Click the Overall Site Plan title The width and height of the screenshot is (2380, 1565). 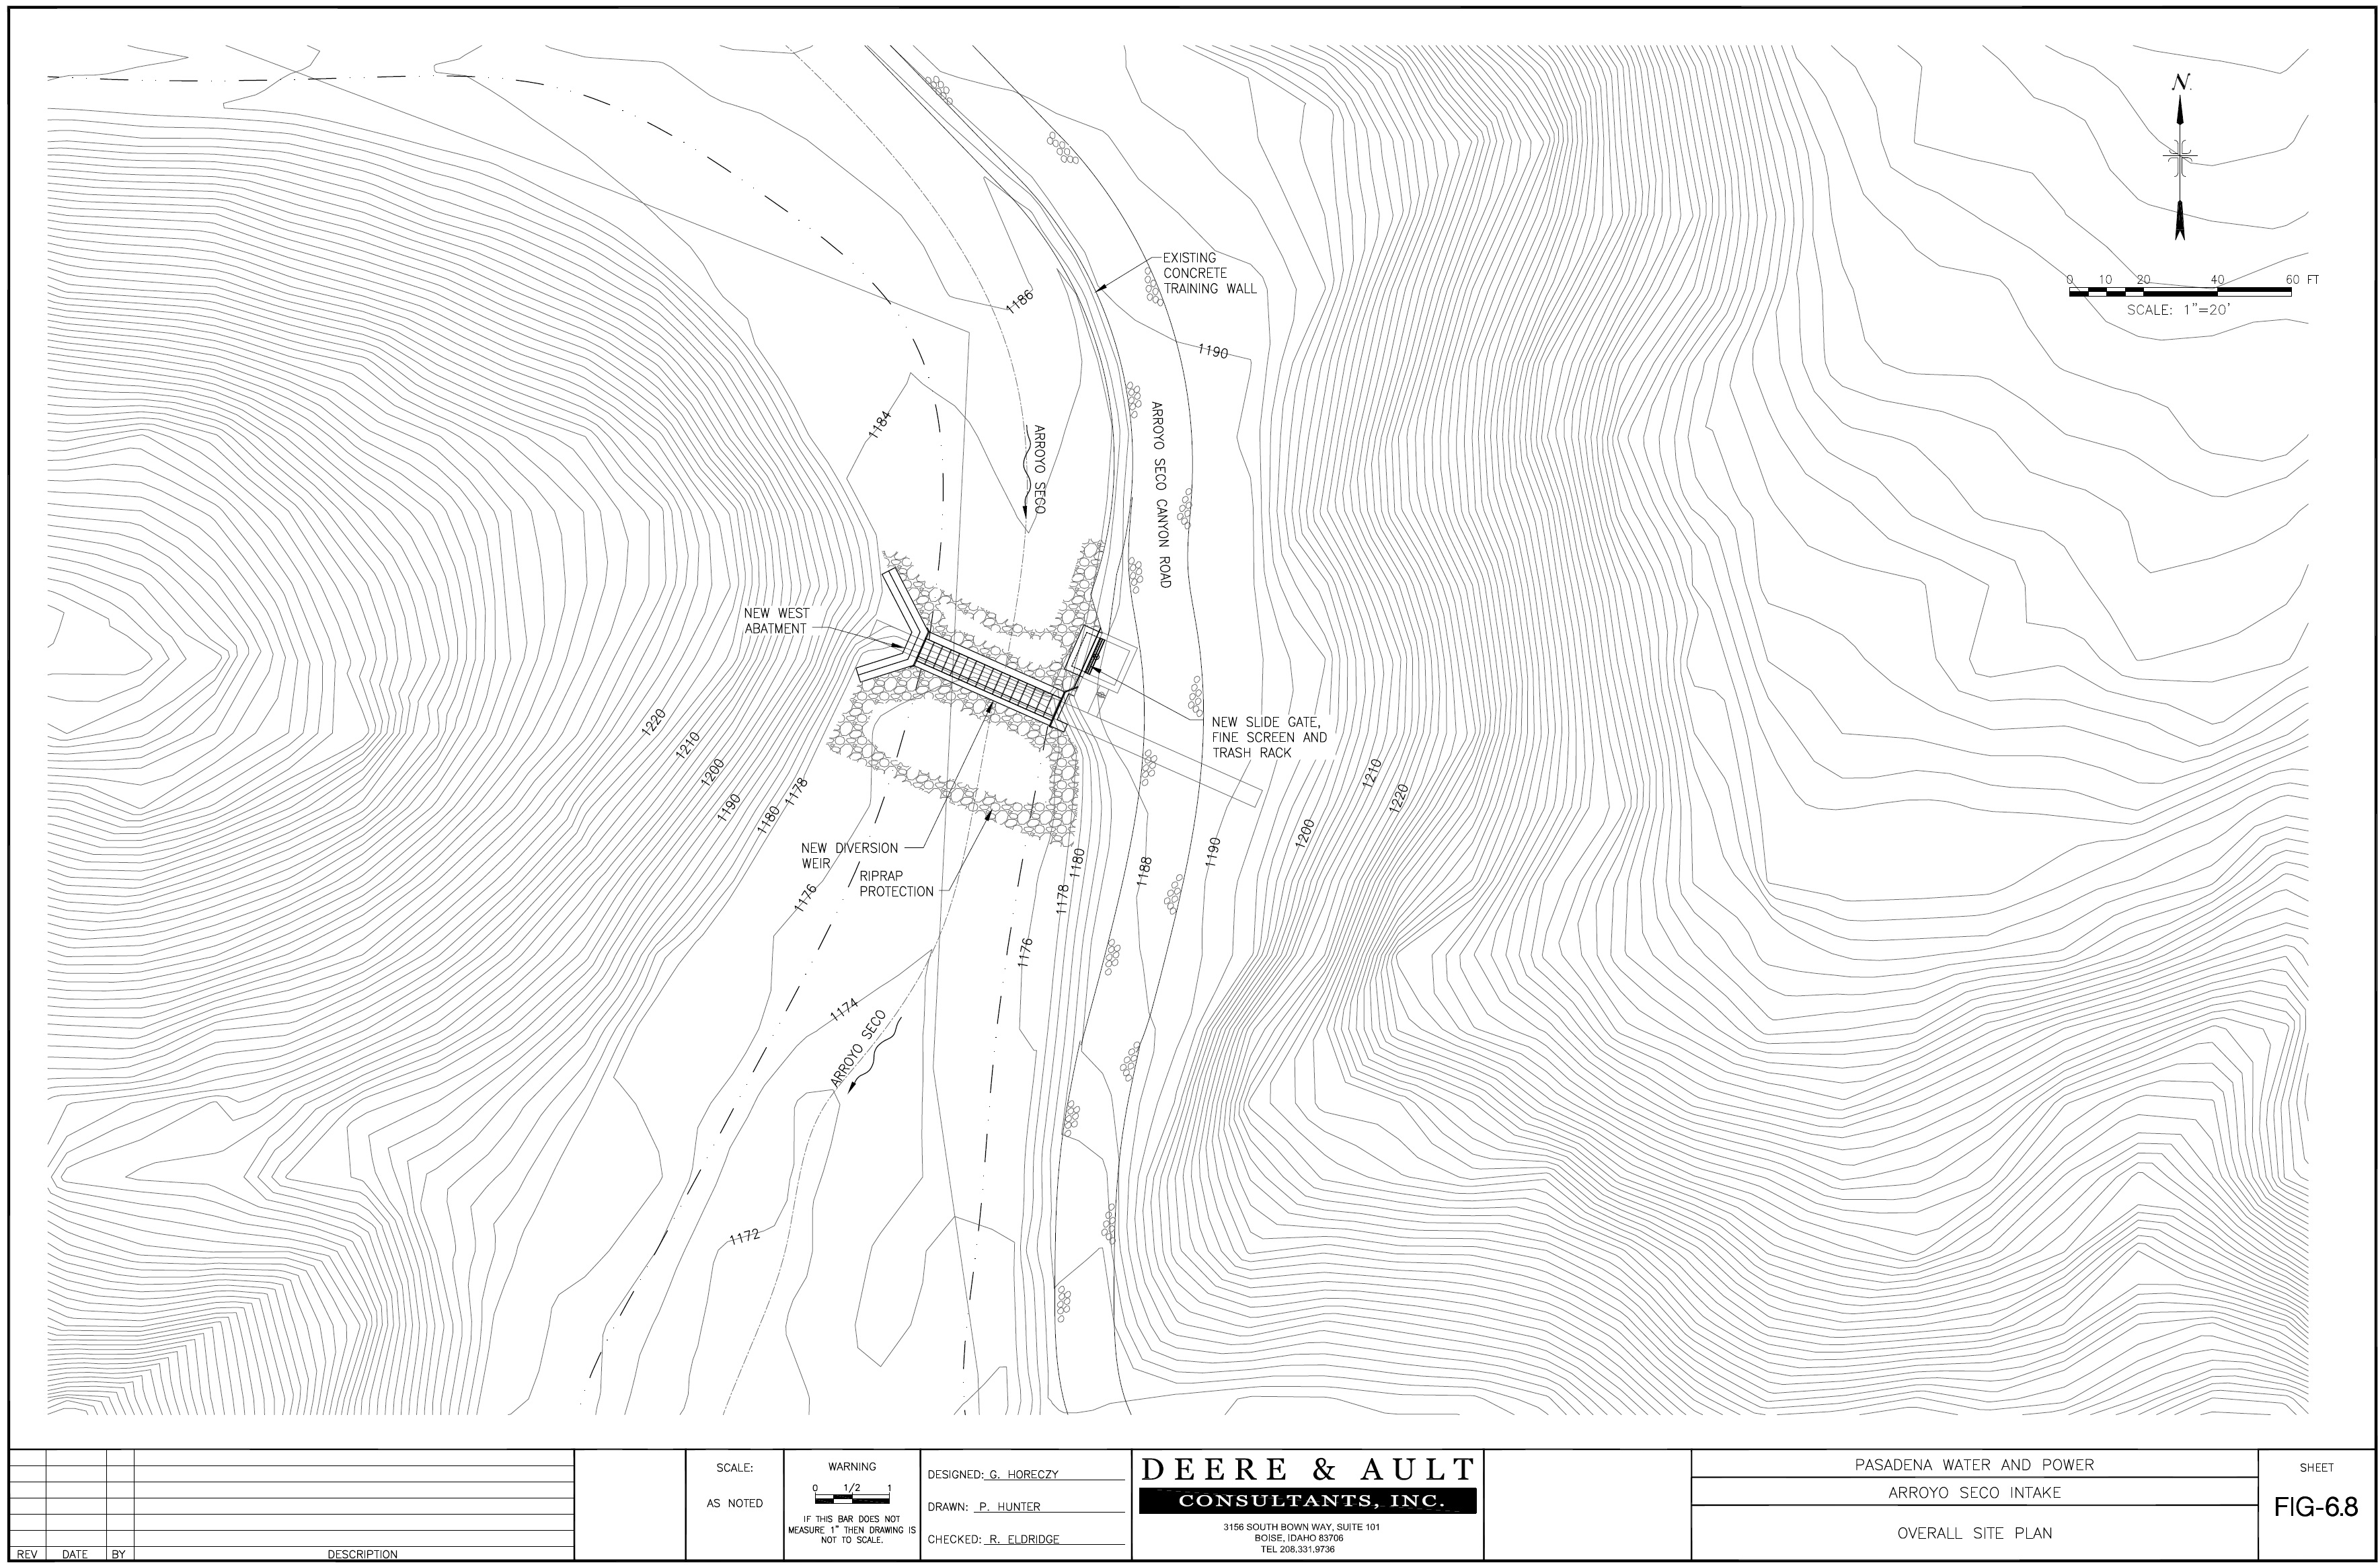click(1974, 1533)
